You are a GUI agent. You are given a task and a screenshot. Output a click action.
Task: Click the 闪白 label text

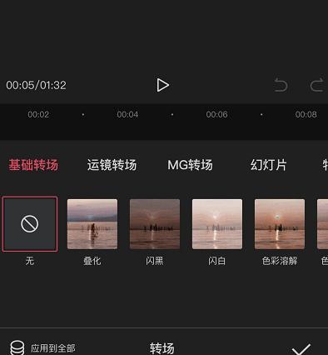tap(217, 261)
